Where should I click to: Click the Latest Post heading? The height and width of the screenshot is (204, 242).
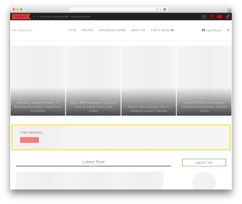click(x=93, y=162)
